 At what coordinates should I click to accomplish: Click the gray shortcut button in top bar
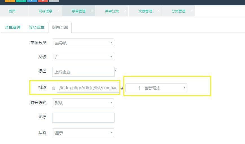tap(54, 1)
